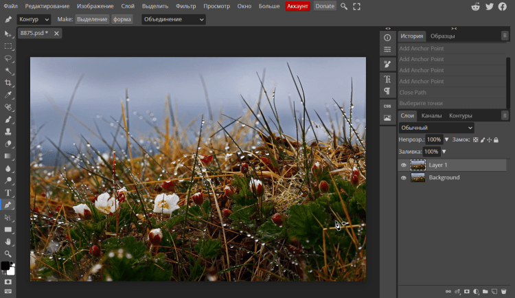515x298 pixels.
Task: Switch to the Каналы tab
Action: point(431,115)
